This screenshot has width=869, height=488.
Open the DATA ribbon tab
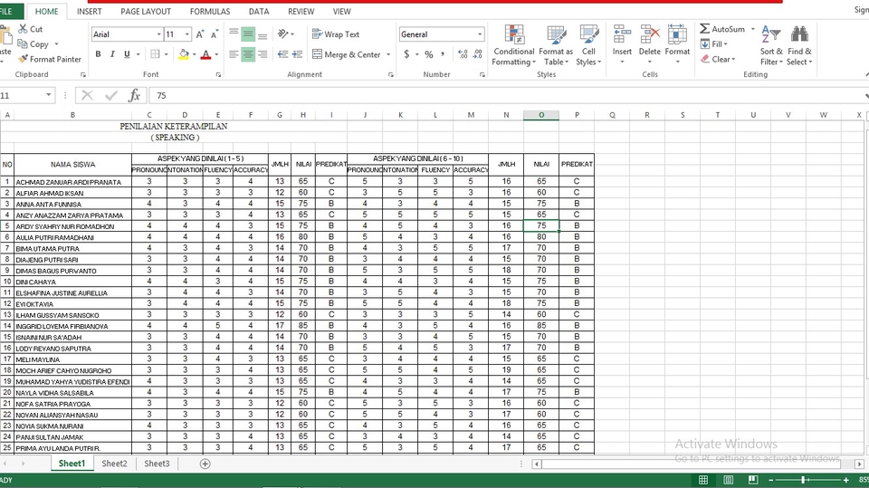[259, 11]
